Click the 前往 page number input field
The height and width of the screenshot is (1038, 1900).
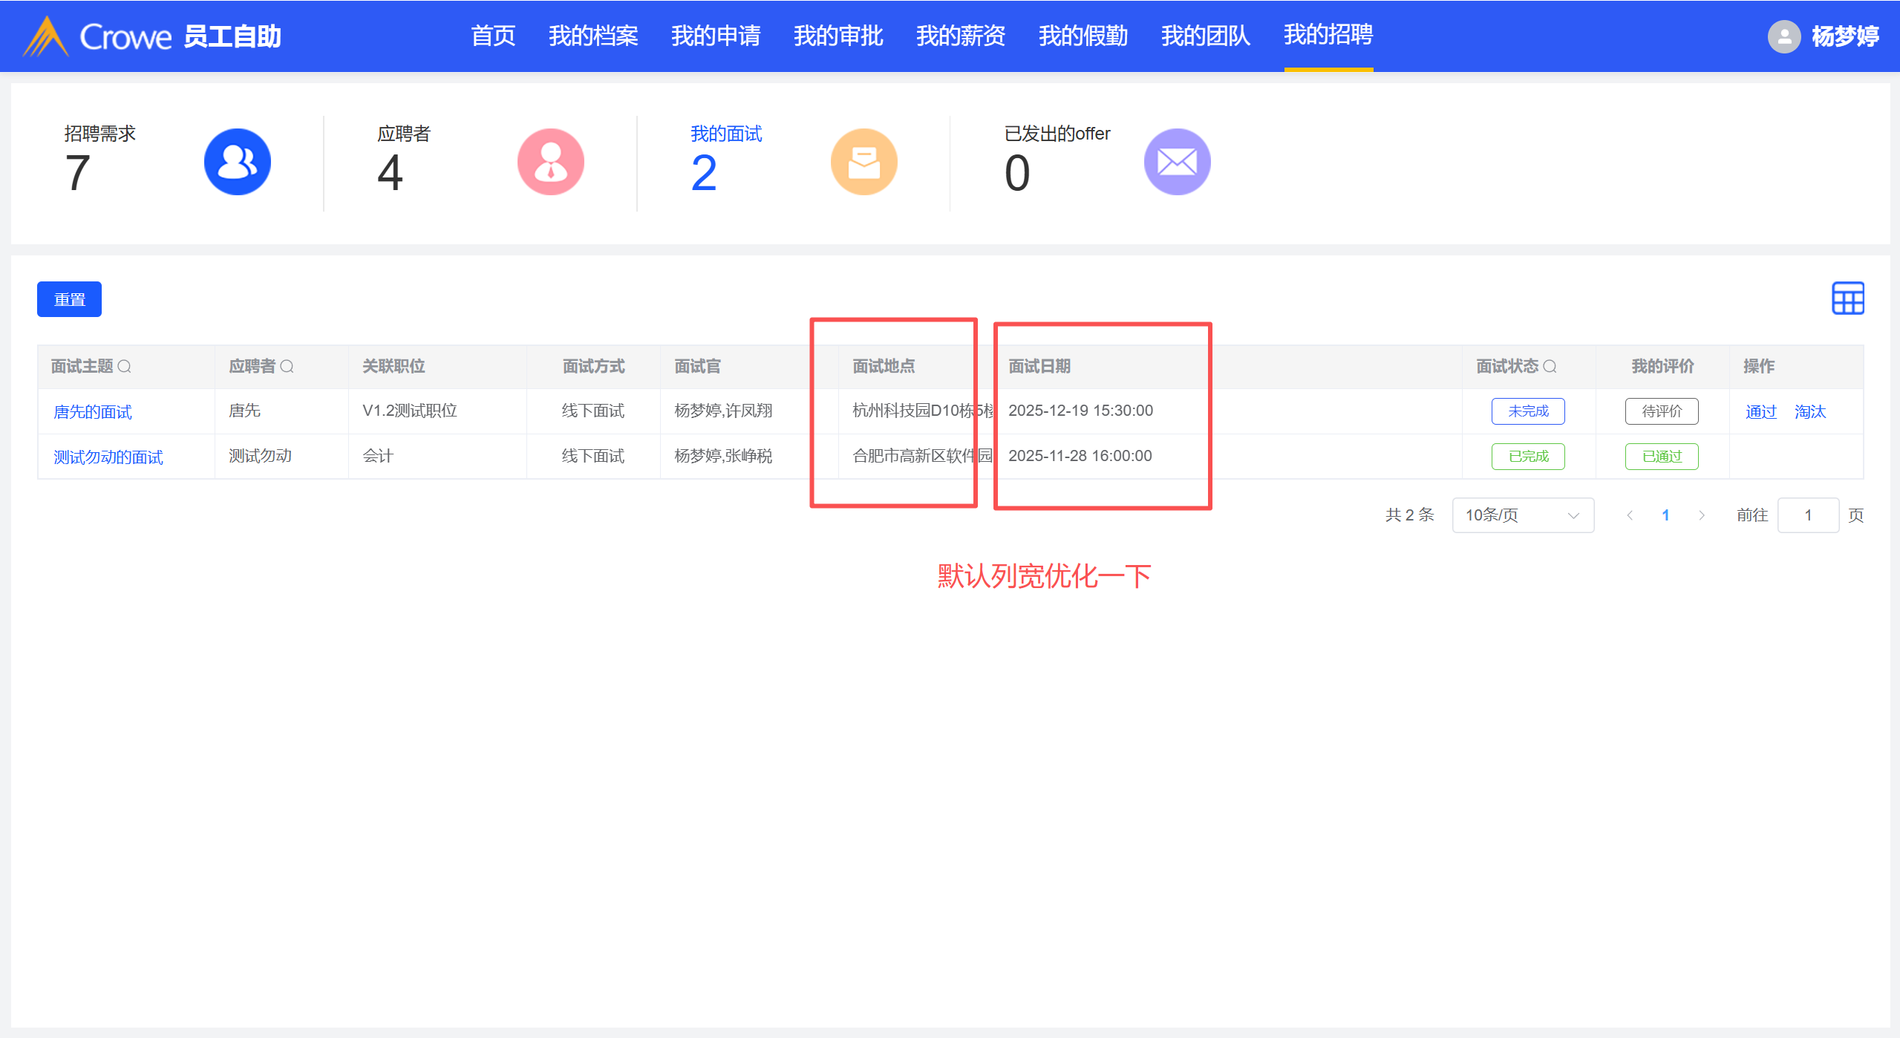[x=1807, y=515]
